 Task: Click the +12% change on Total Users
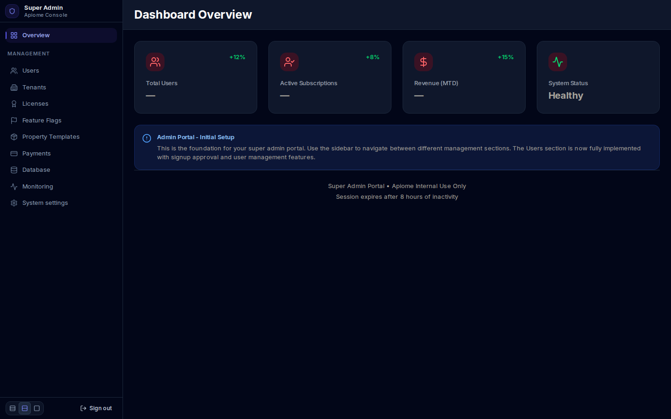click(x=237, y=57)
